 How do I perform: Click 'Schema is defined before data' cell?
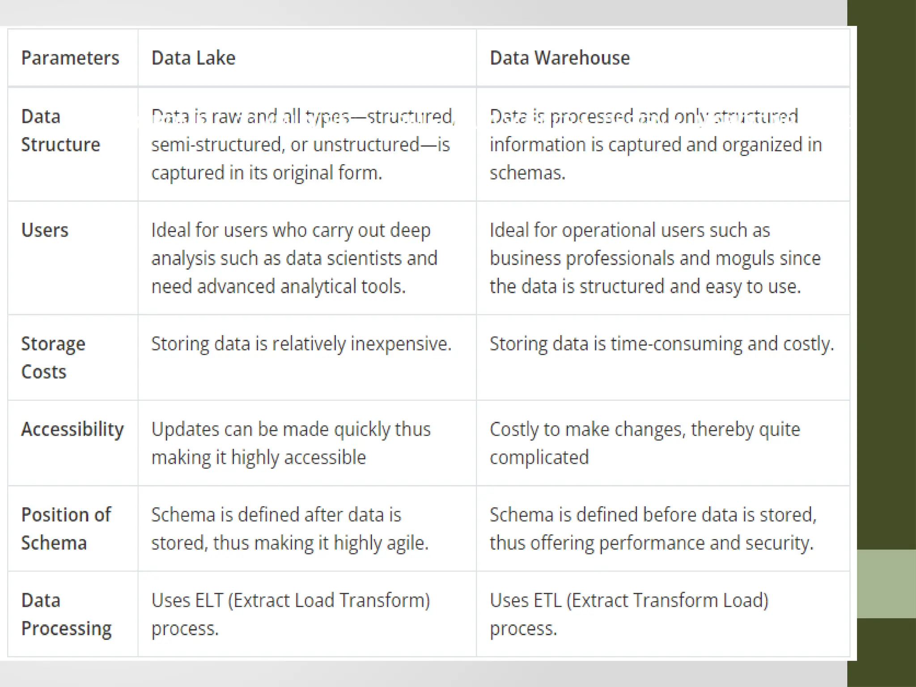click(653, 529)
